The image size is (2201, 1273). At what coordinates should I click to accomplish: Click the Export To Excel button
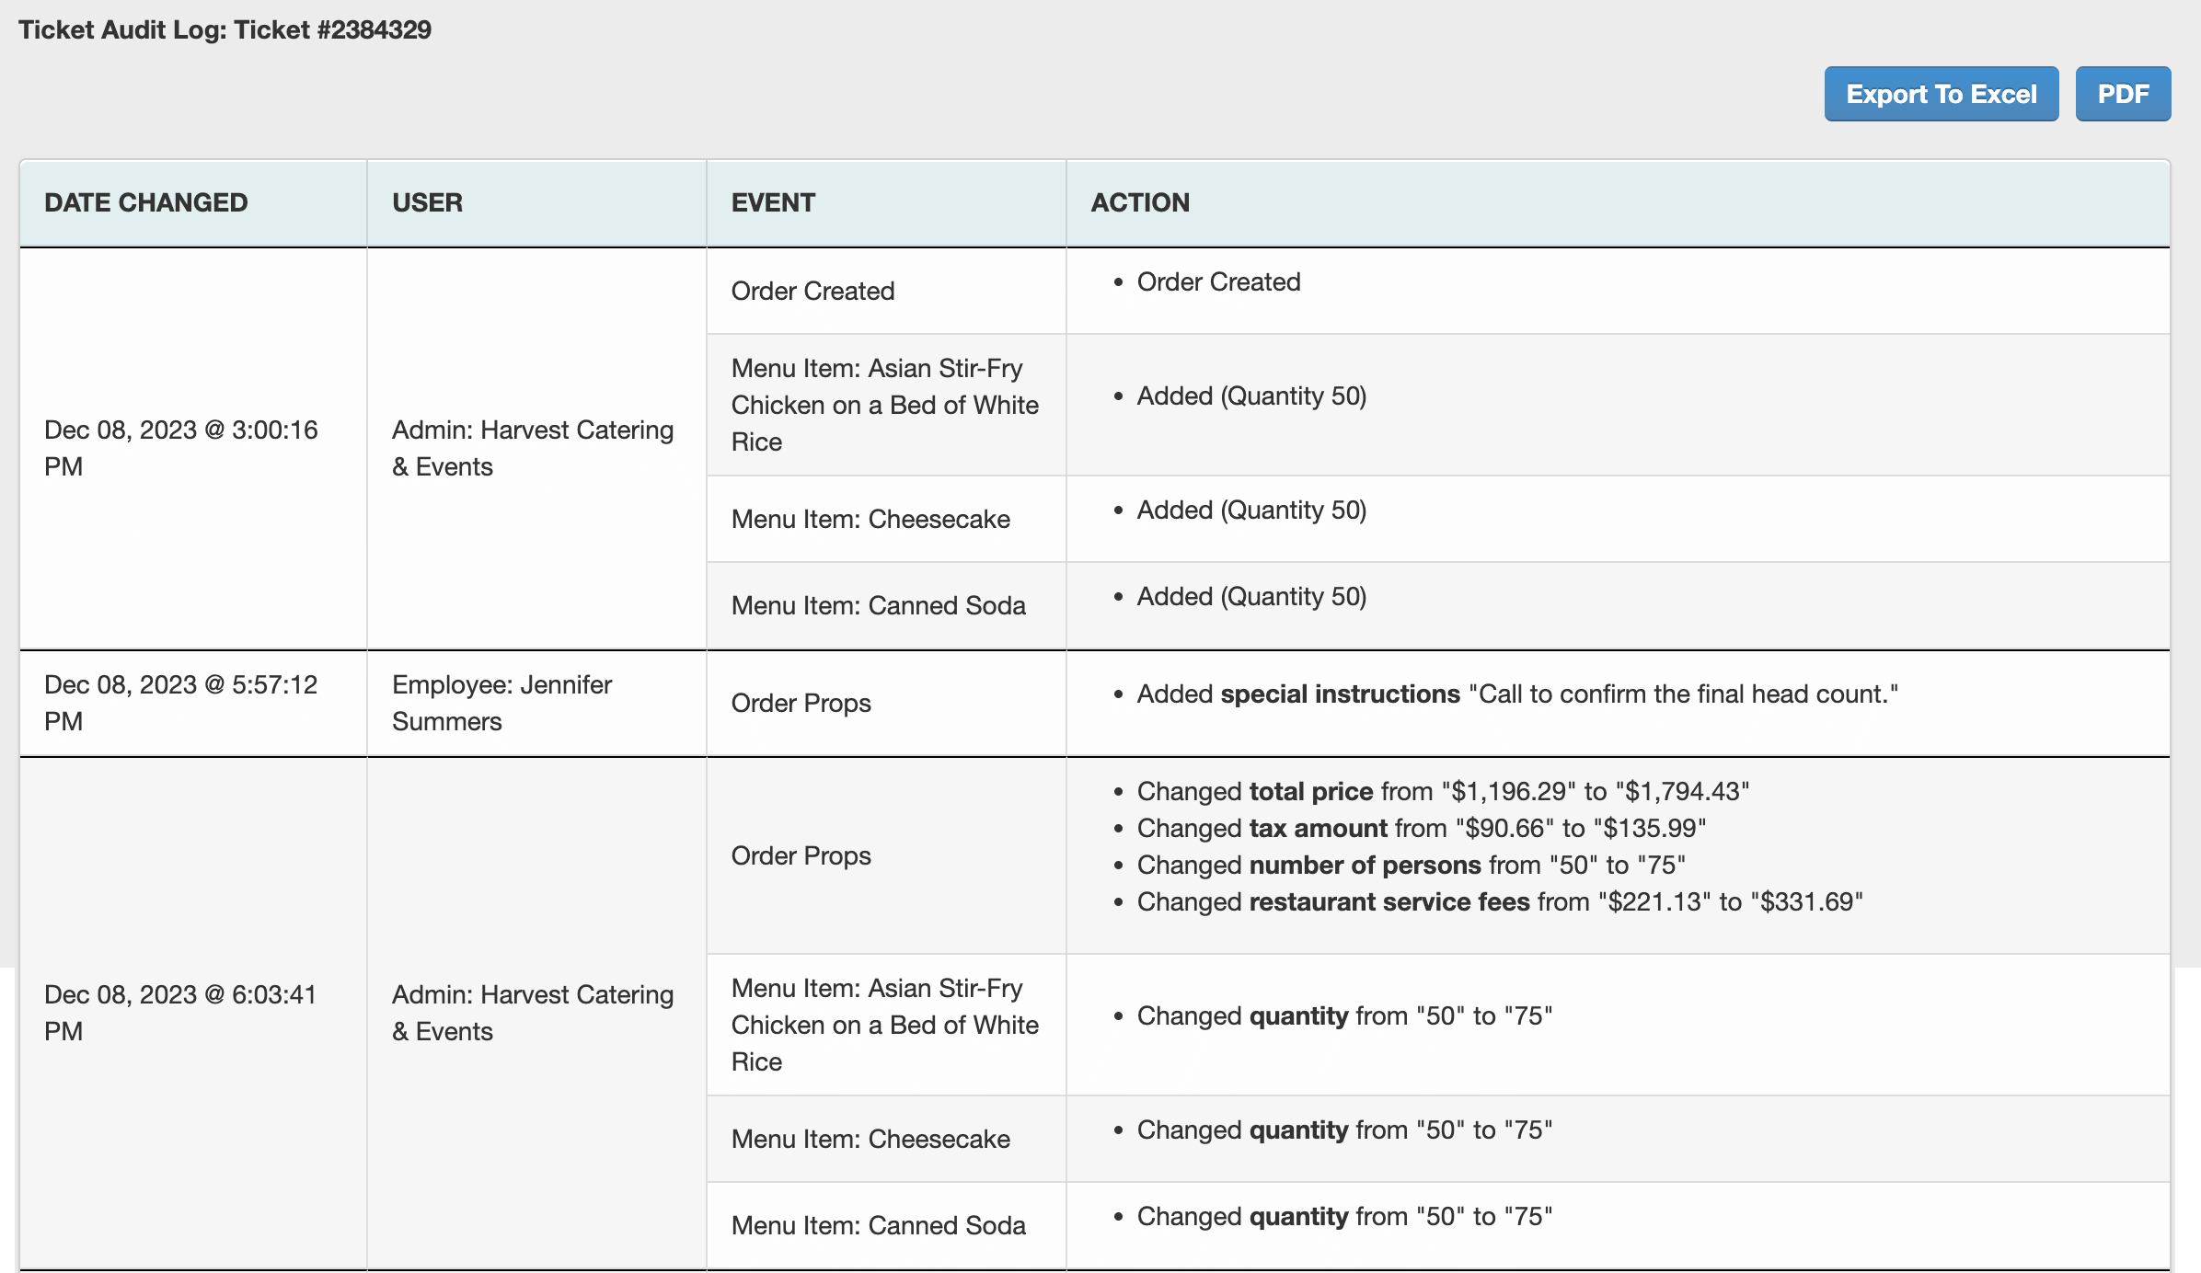[1941, 94]
